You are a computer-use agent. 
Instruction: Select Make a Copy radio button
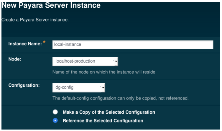tap(55, 112)
